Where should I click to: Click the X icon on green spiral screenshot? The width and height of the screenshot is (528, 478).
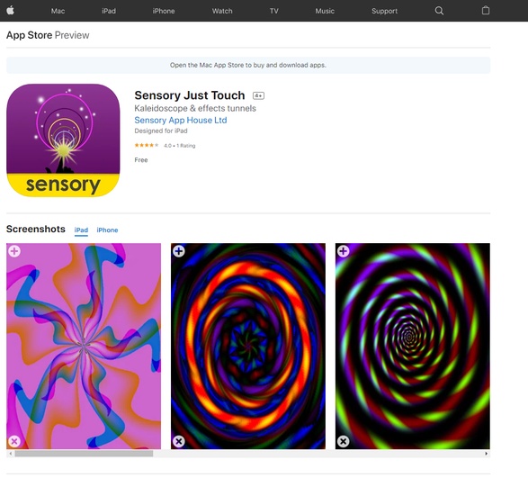point(343,441)
